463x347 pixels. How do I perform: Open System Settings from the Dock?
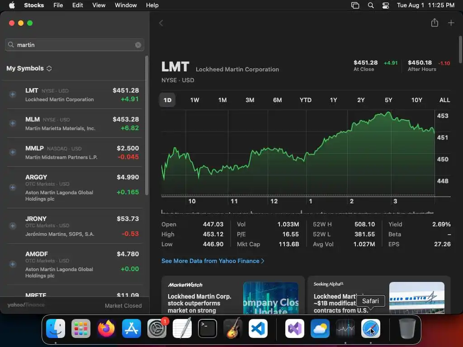click(x=157, y=328)
